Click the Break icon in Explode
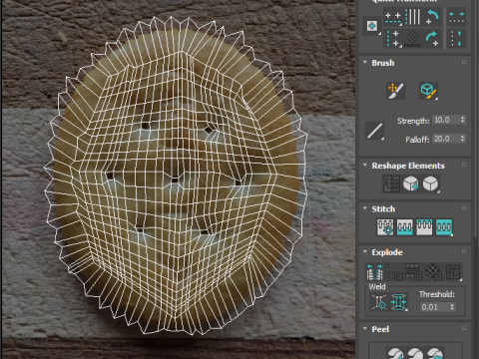 374,272
